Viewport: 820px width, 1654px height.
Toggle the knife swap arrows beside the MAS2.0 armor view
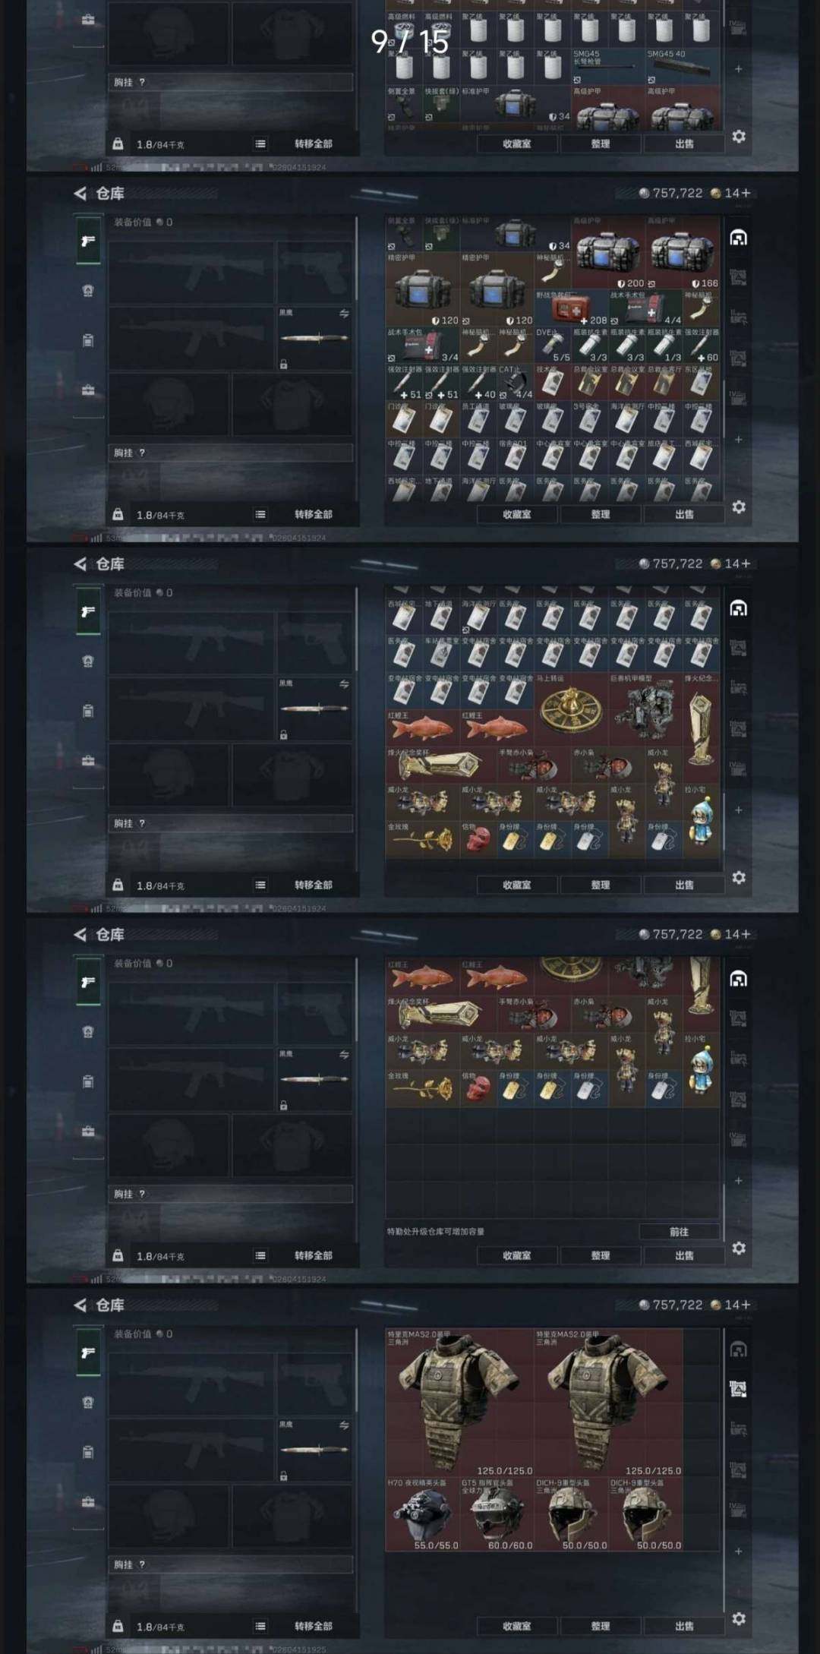[x=344, y=1425]
